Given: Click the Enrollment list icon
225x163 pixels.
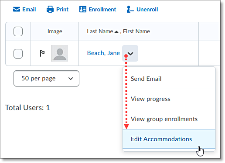Looking at the screenshot, I should (x=83, y=9).
